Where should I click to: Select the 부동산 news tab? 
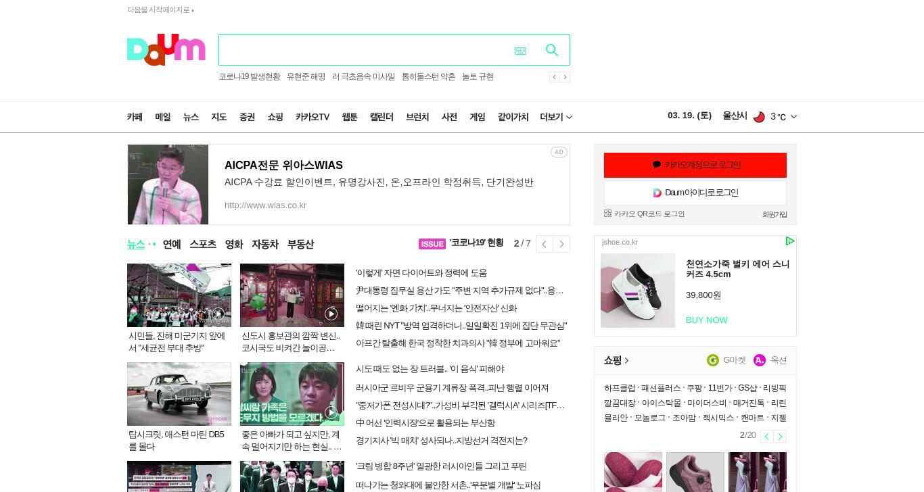(x=300, y=244)
